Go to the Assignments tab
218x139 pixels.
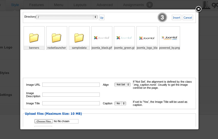(133, 5)
